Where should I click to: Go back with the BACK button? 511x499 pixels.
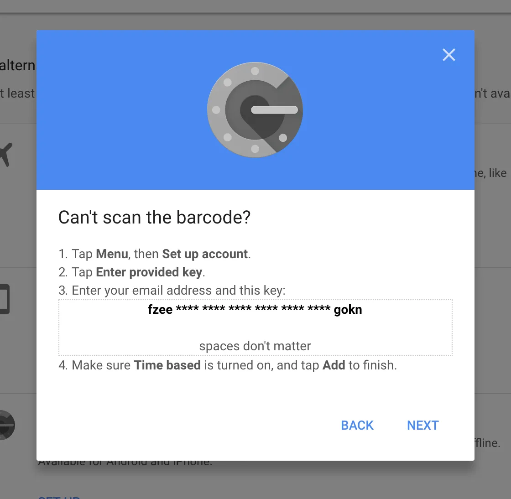click(357, 425)
